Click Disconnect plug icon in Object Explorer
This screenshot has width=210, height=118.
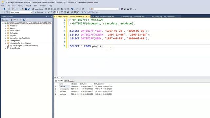click(15, 20)
